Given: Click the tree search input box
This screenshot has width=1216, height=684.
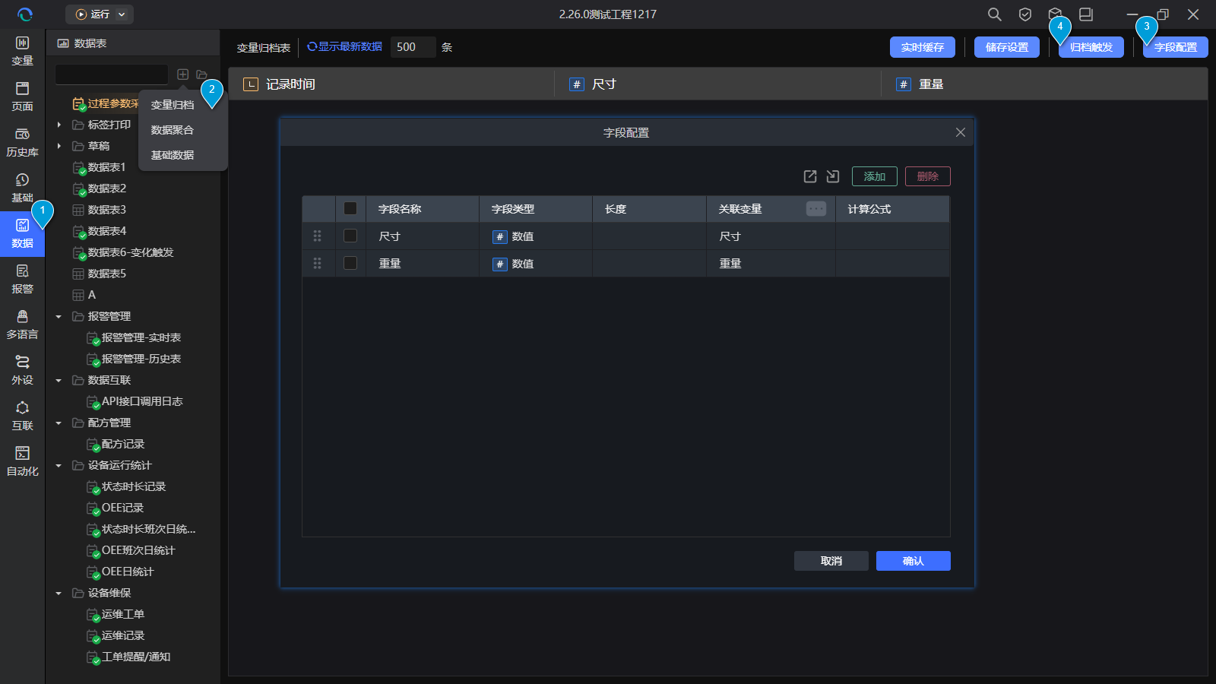Looking at the screenshot, I should click(x=112, y=74).
